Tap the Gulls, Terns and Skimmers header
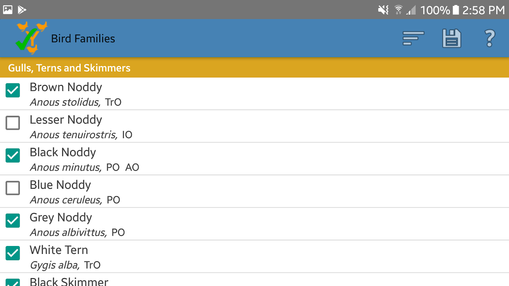 69,68
